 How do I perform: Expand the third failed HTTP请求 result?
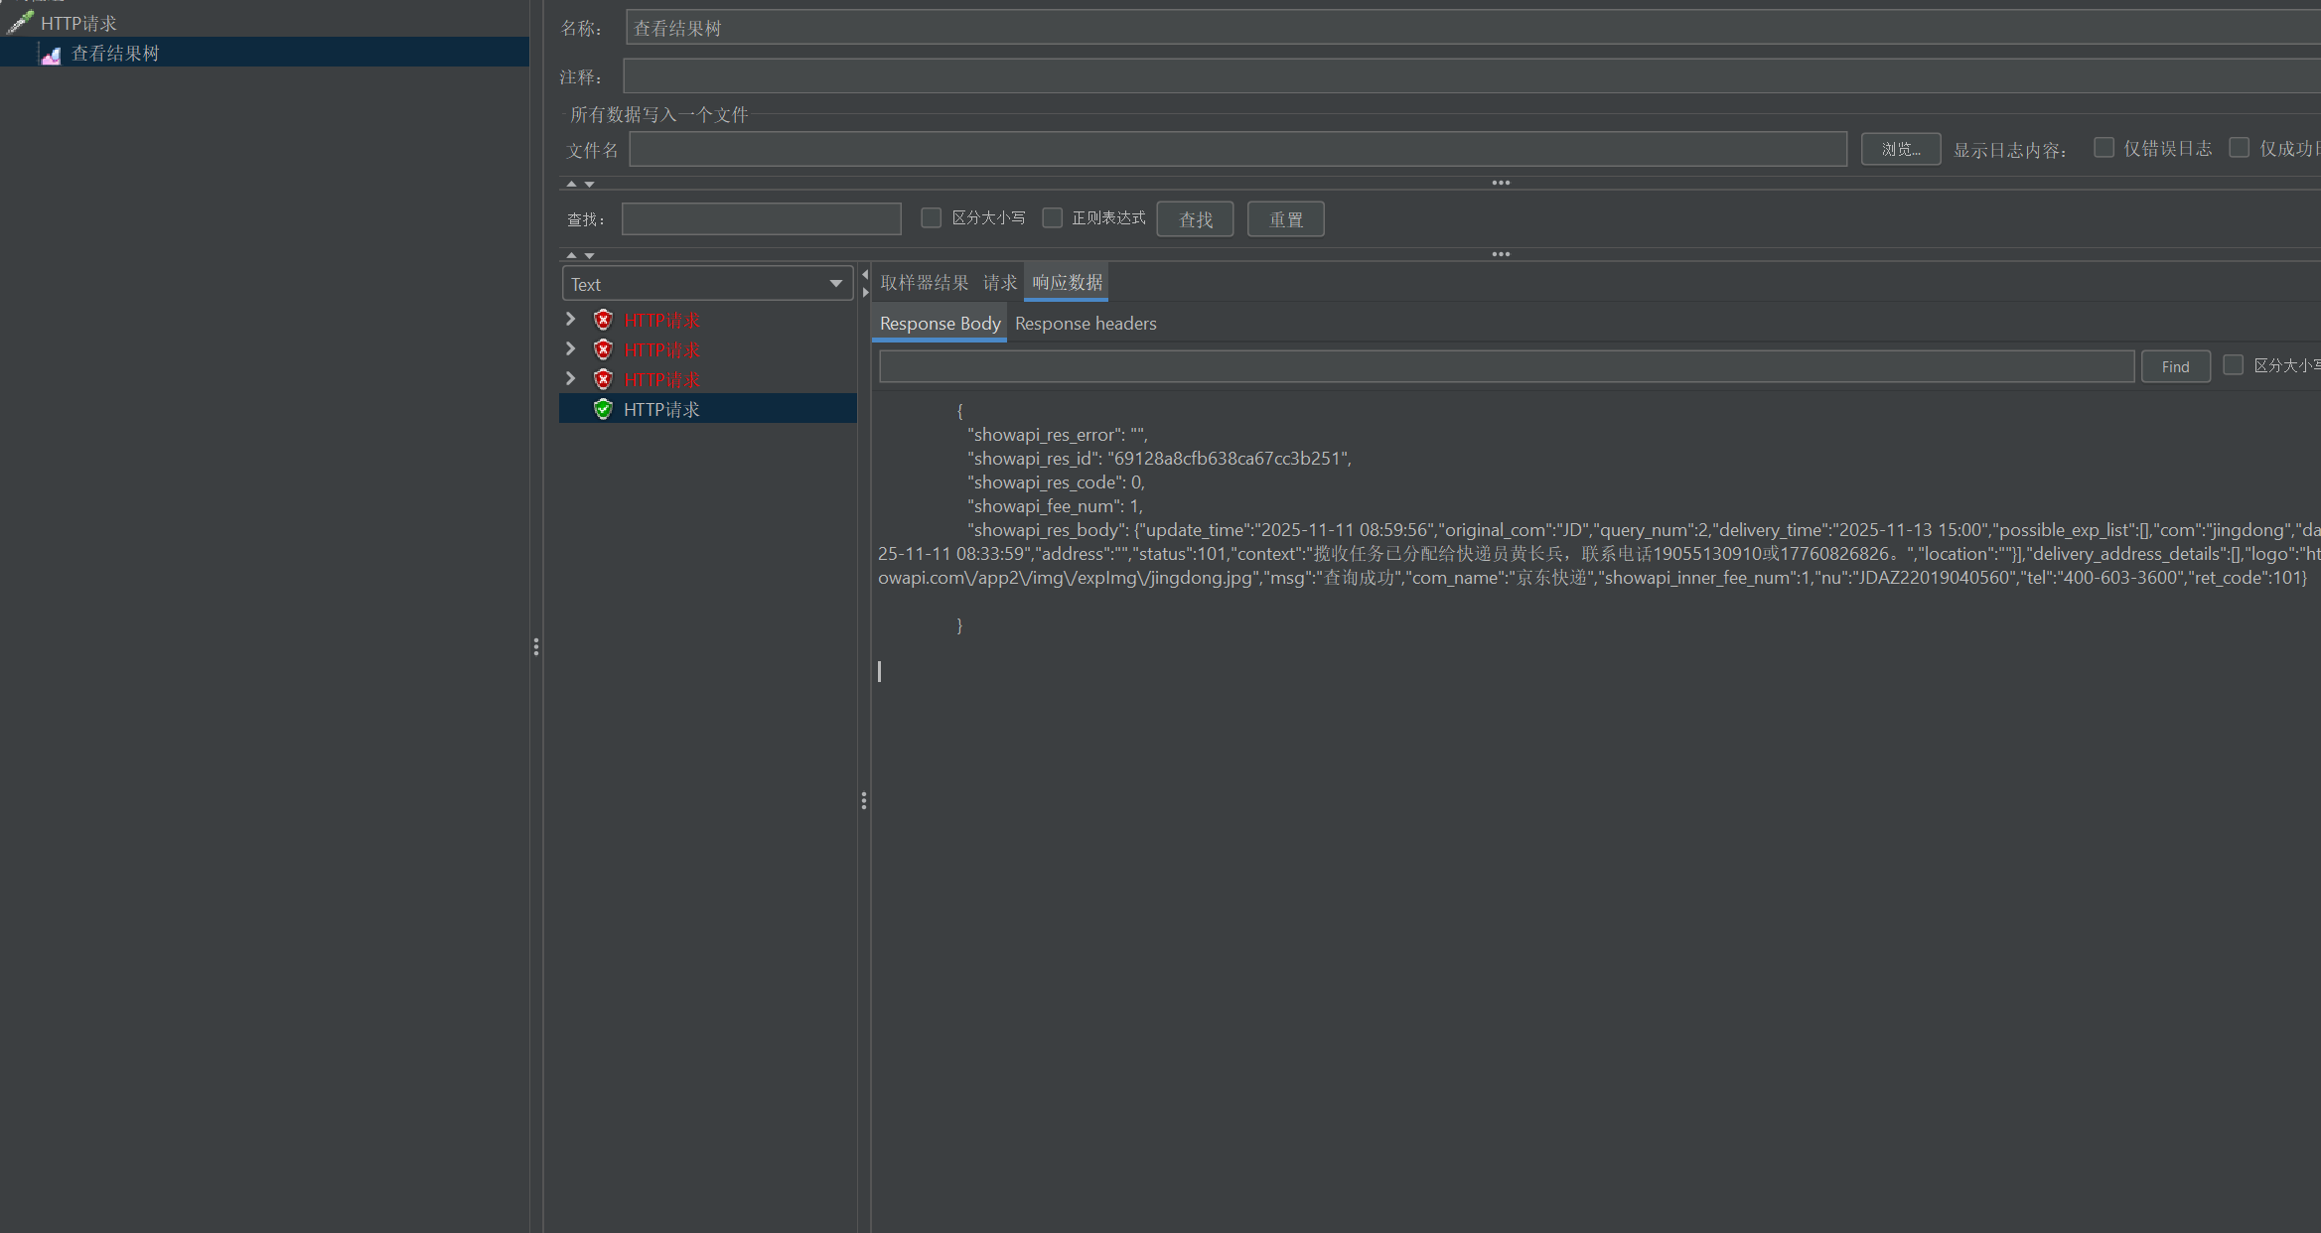tap(570, 378)
